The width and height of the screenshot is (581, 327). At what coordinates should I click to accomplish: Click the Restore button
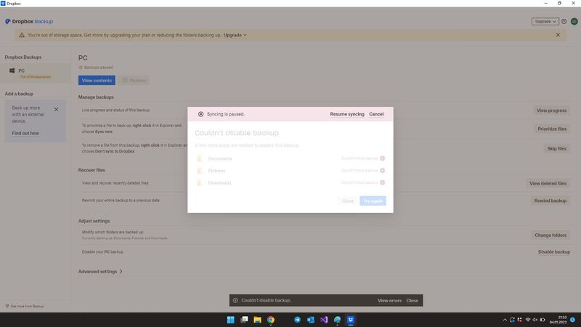click(x=134, y=81)
